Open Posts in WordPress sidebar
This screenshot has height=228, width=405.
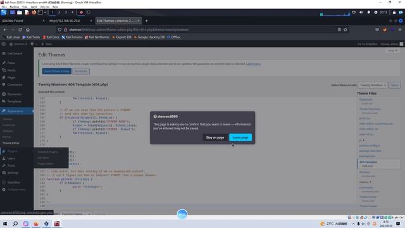[11, 63]
